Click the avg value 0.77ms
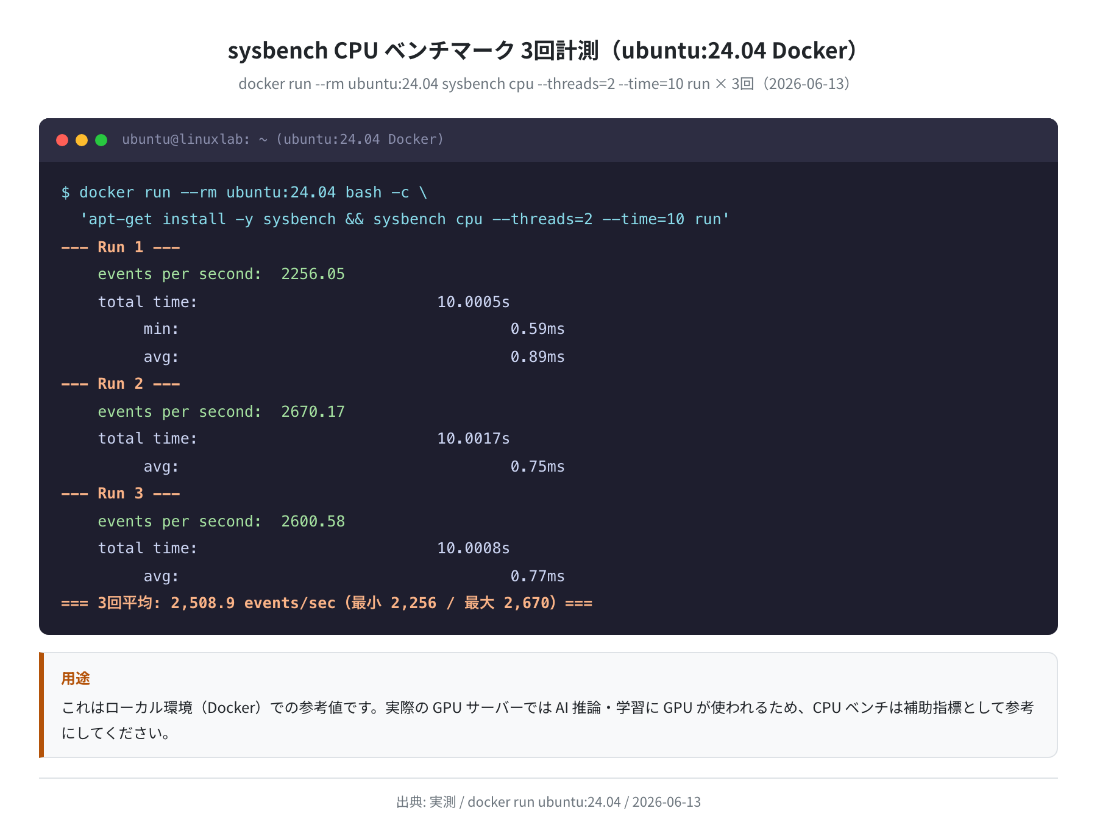Viewport: 1097px width, 836px height. [x=538, y=576]
